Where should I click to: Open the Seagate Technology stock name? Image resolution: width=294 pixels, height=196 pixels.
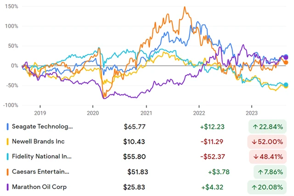pyautogui.click(x=42, y=126)
